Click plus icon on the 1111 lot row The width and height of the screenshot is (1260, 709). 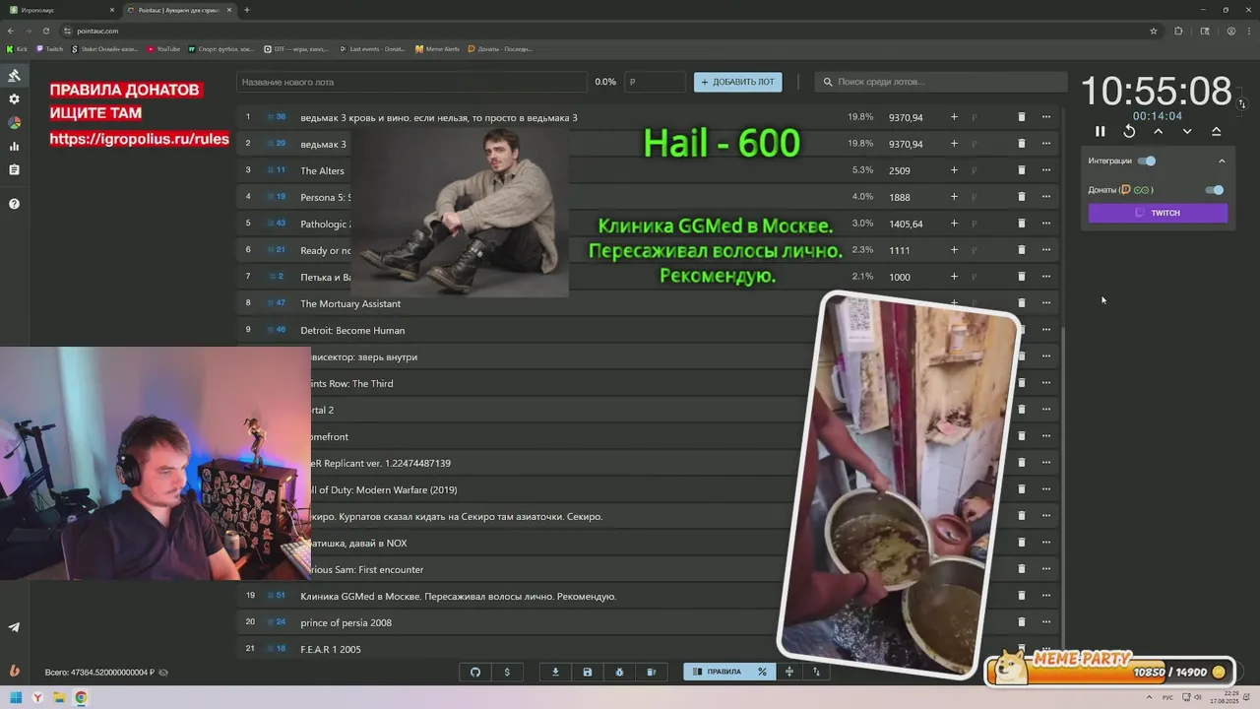pos(954,250)
